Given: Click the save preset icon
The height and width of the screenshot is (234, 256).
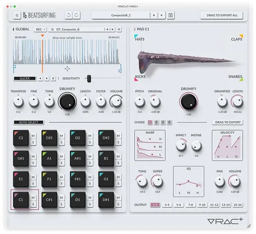Looking at the screenshot, I should coord(171,15).
